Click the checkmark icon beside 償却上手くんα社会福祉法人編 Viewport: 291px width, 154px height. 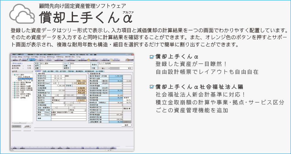tap(152, 87)
